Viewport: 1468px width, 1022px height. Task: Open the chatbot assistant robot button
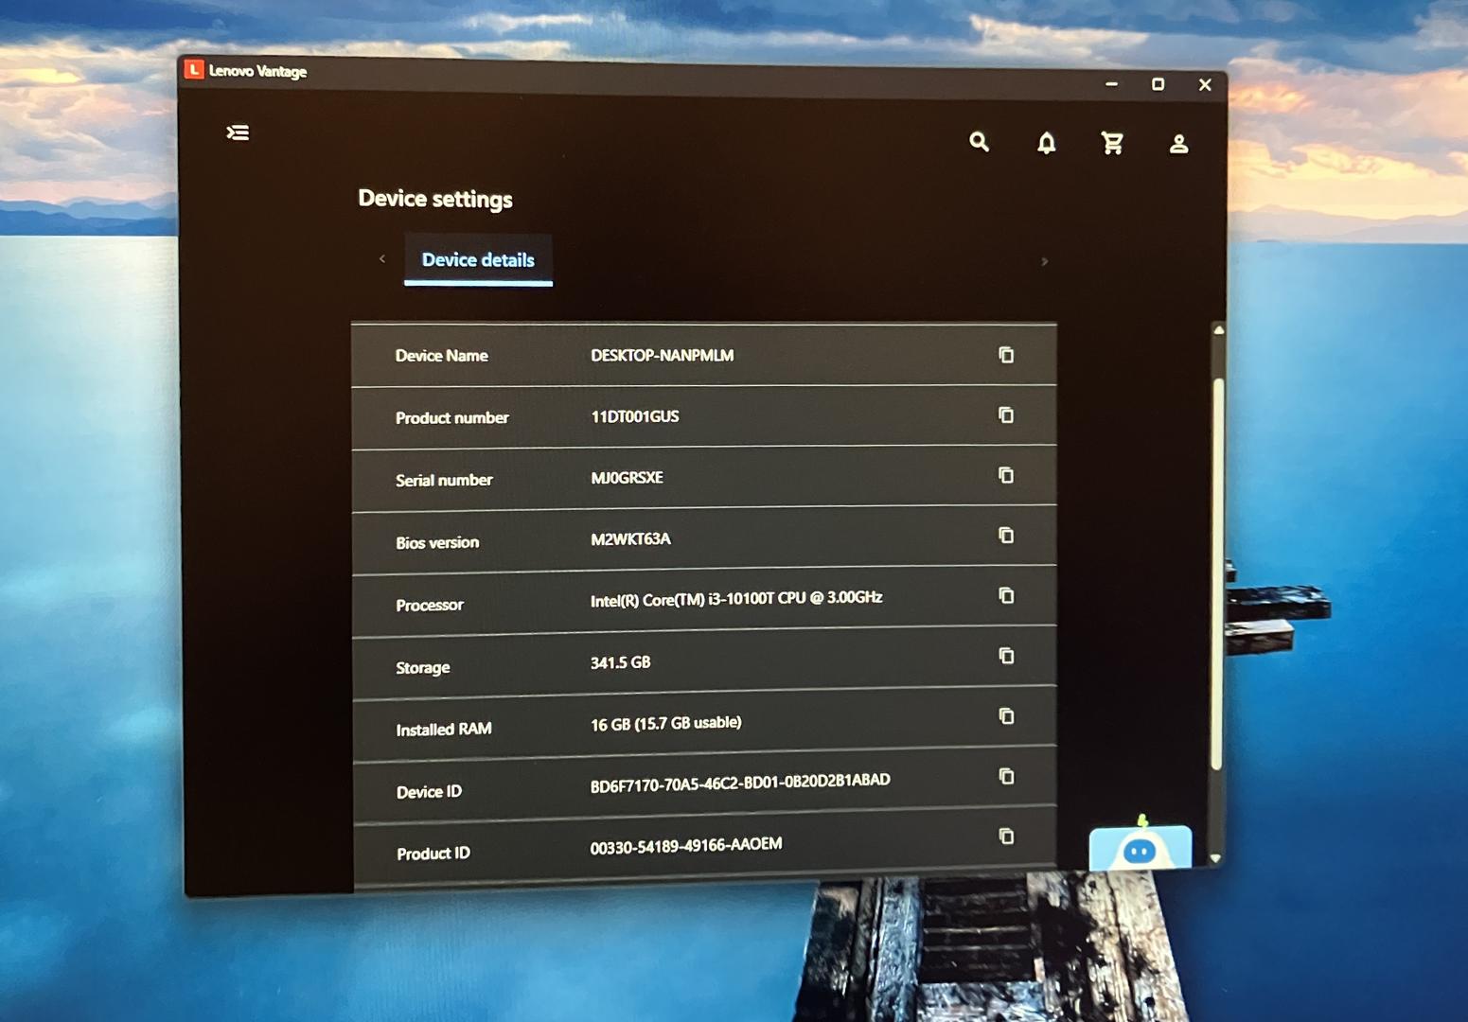click(x=1140, y=848)
